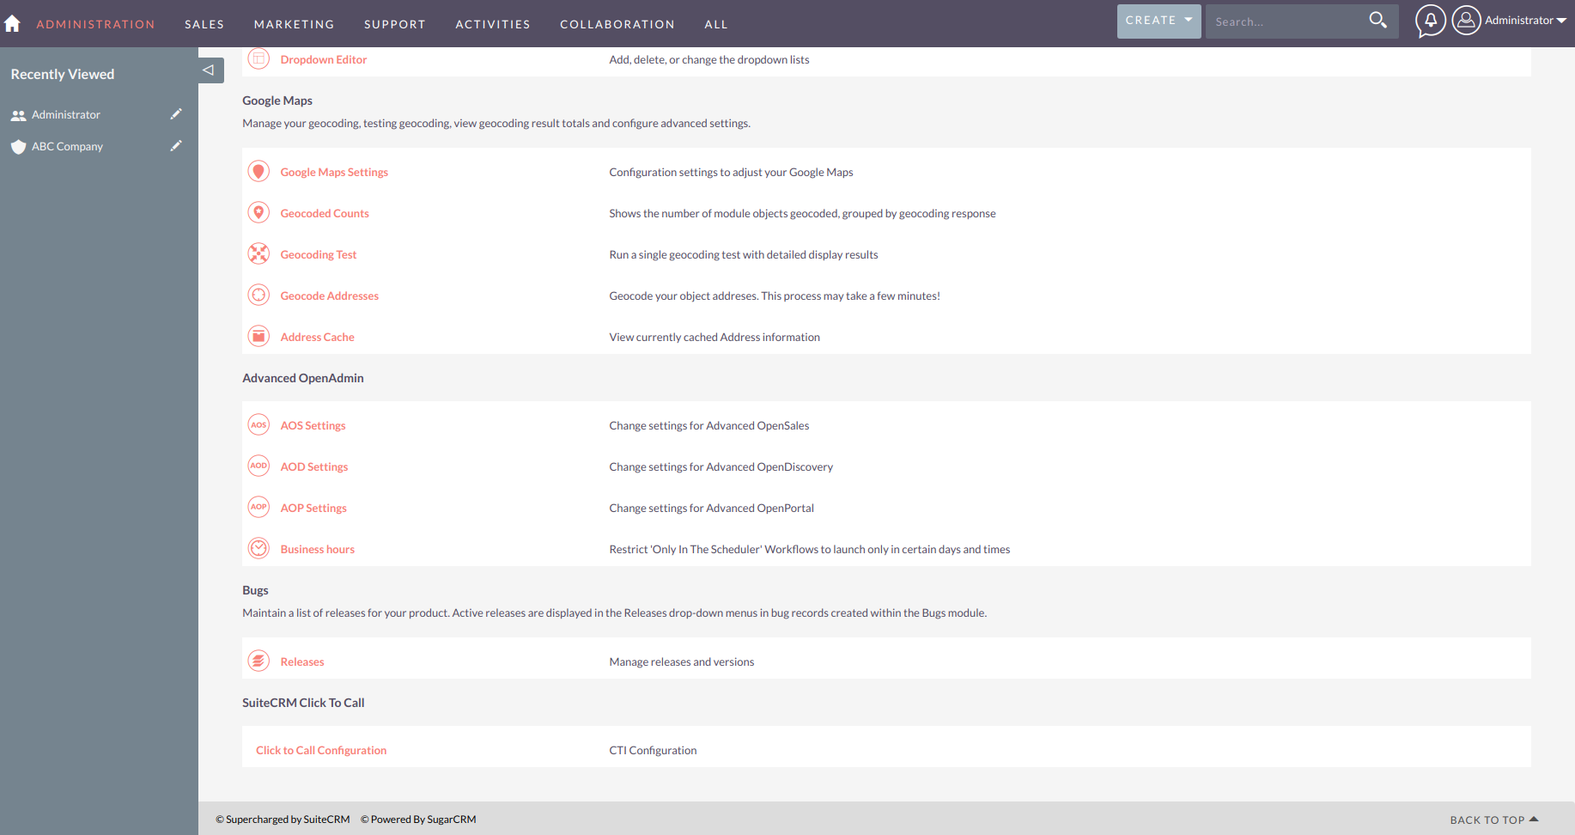The image size is (1575, 835).
Task: Click the search magnifier icon
Action: point(1377,21)
